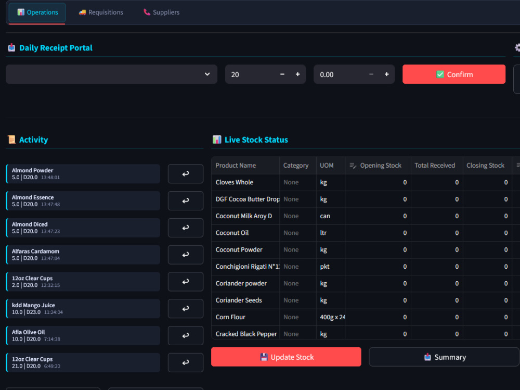Click the Cracked Black Pepper cell
520x390 pixels.
tap(245, 333)
